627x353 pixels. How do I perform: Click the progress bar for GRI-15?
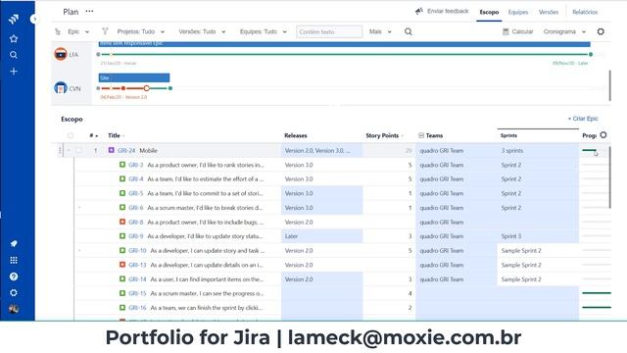(x=597, y=293)
